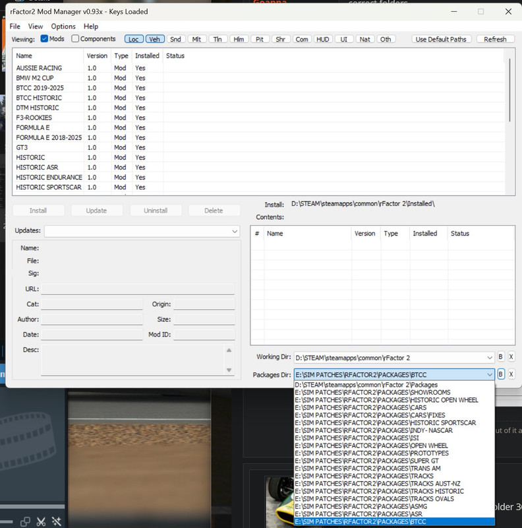
Task: Toggle the Hlm filter button
Action: pyautogui.click(x=239, y=39)
